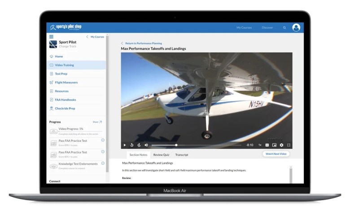Toggle picture-in-picture mode
The width and height of the screenshot is (350, 211).
[x=274, y=145]
